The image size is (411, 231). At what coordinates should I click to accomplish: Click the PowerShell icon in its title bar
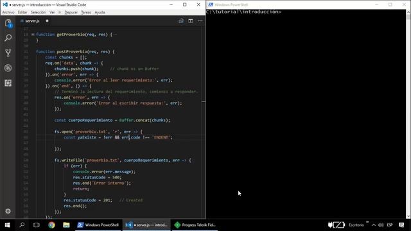point(211,4)
